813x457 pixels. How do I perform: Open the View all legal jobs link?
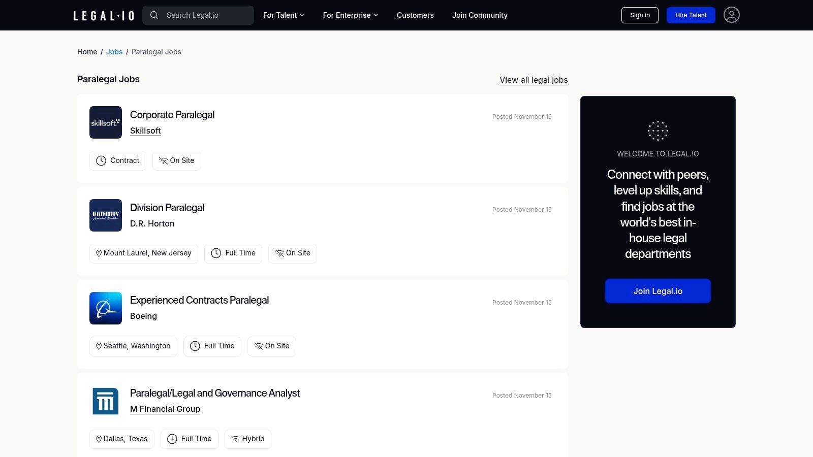pos(534,80)
